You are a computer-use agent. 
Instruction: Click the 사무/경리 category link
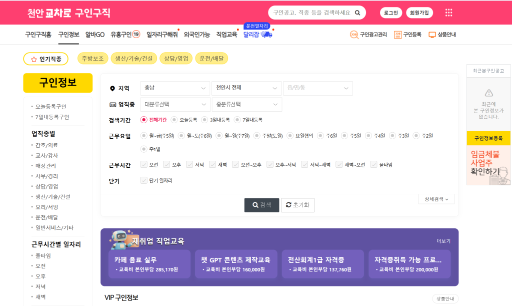pyautogui.click(x=46, y=176)
